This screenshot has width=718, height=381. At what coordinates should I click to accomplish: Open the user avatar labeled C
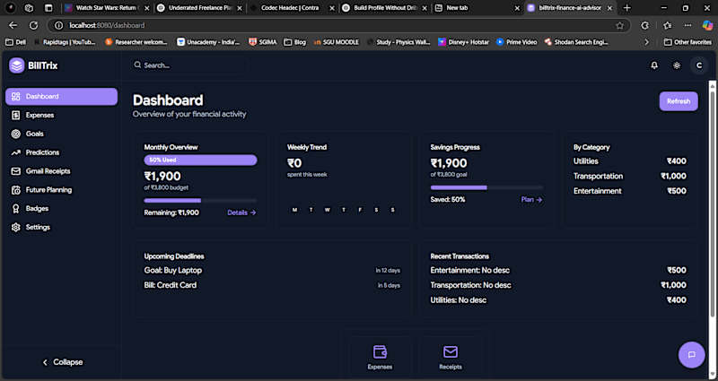[699, 65]
